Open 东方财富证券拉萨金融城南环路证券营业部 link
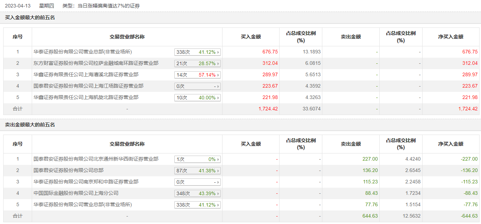 [x=96, y=63]
